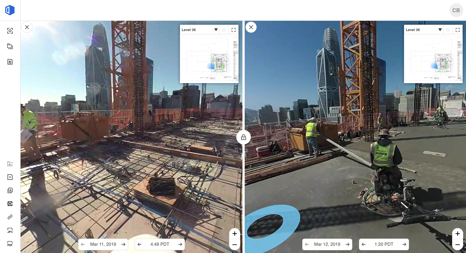The image size is (466, 253).
Task: Close the left comparison pane
Action: (27, 27)
